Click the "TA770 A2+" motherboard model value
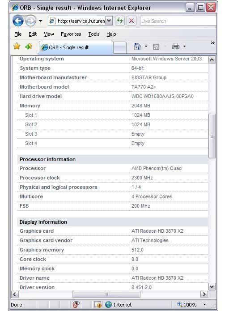229x311 pixels. 144,87
